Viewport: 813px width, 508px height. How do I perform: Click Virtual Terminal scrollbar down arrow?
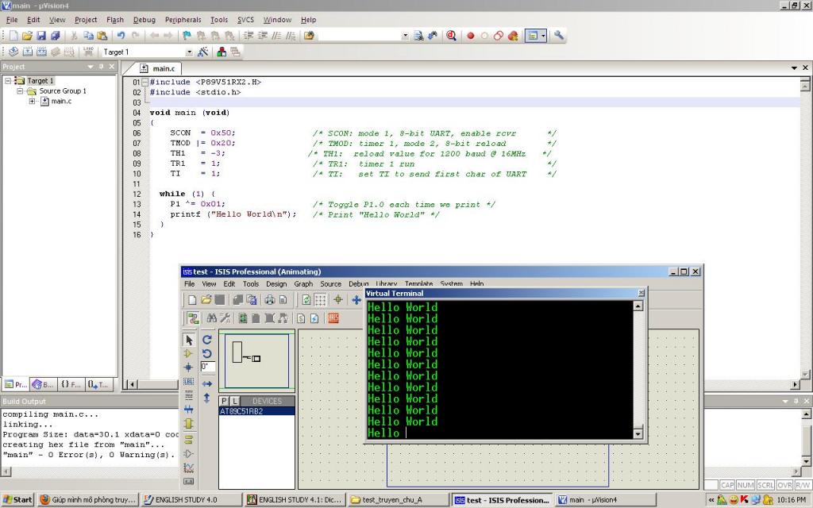coord(638,433)
